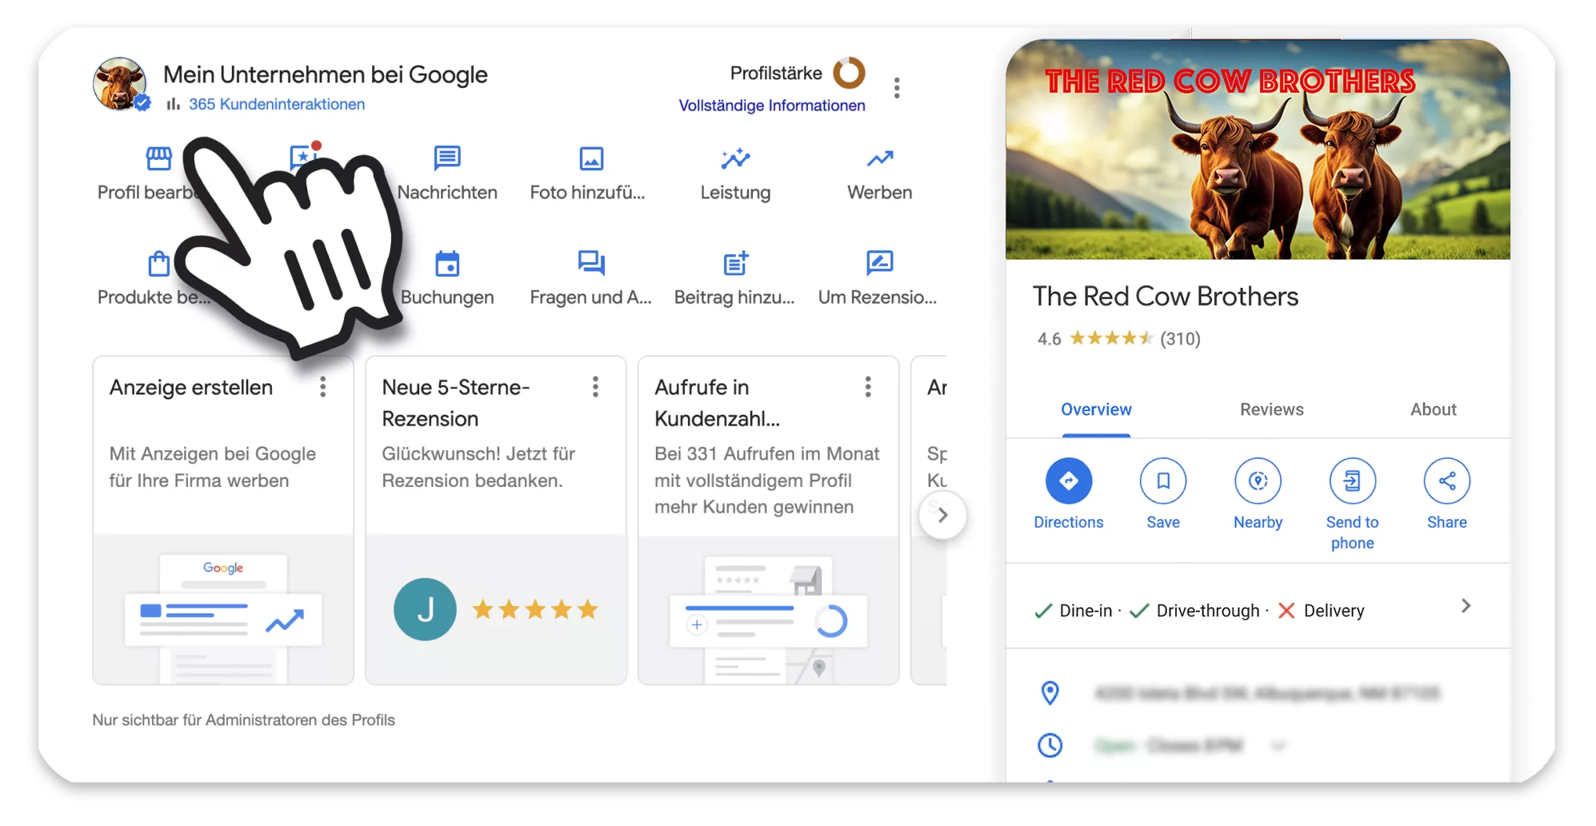Click the 4.6 star rating
Screen dimensions: 1596x826
tap(1112, 338)
